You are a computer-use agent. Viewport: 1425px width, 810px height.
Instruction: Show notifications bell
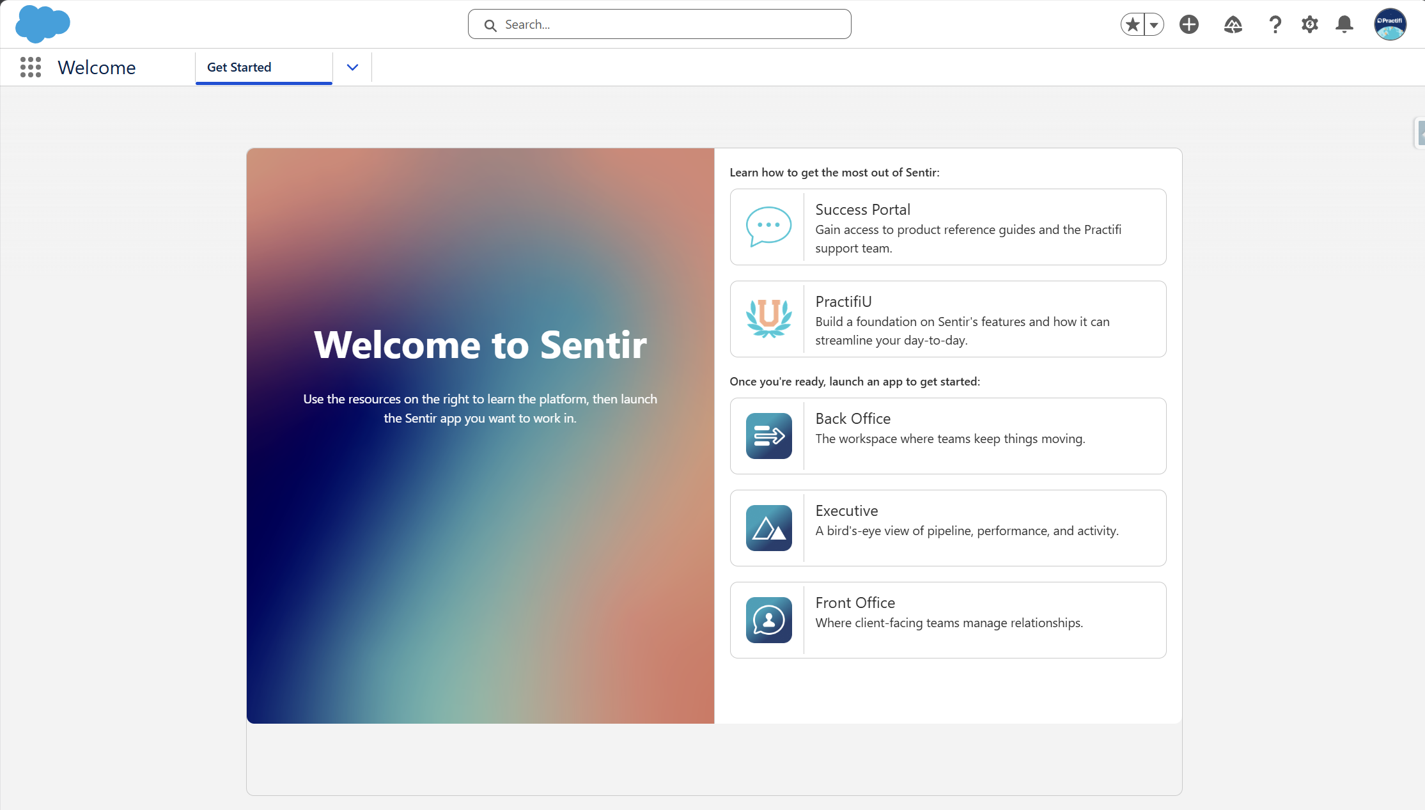click(x=1344, y=24)
